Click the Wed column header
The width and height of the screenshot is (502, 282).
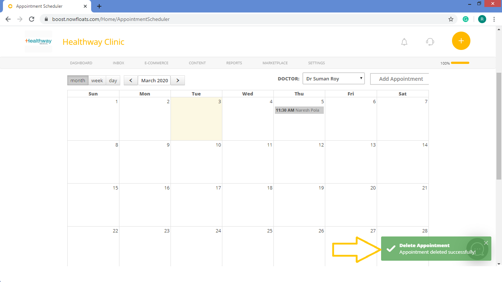[x=248, y=94]
